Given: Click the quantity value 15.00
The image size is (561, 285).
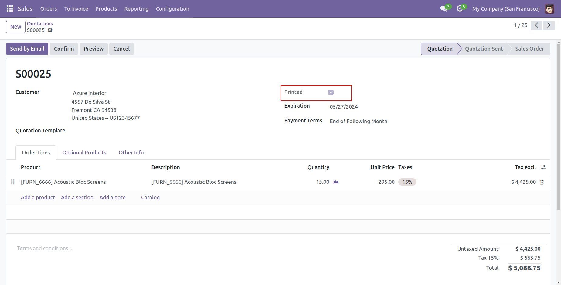Looking at the screenshot, I should 322,182.
